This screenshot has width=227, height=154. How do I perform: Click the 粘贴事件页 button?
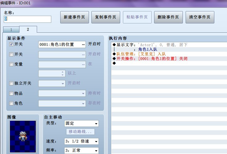137,17
